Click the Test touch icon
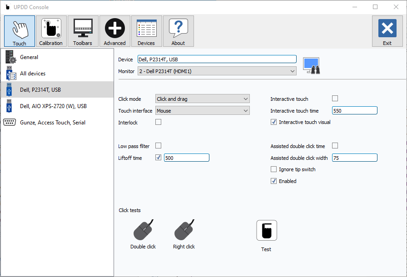Image resolution: width=407 pixels, height=277 pixels. click(x=267, y=230)
